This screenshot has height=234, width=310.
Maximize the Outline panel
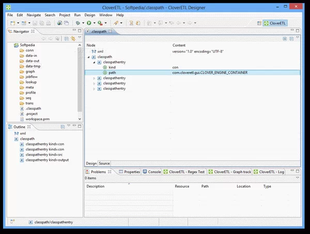[80, 126]
